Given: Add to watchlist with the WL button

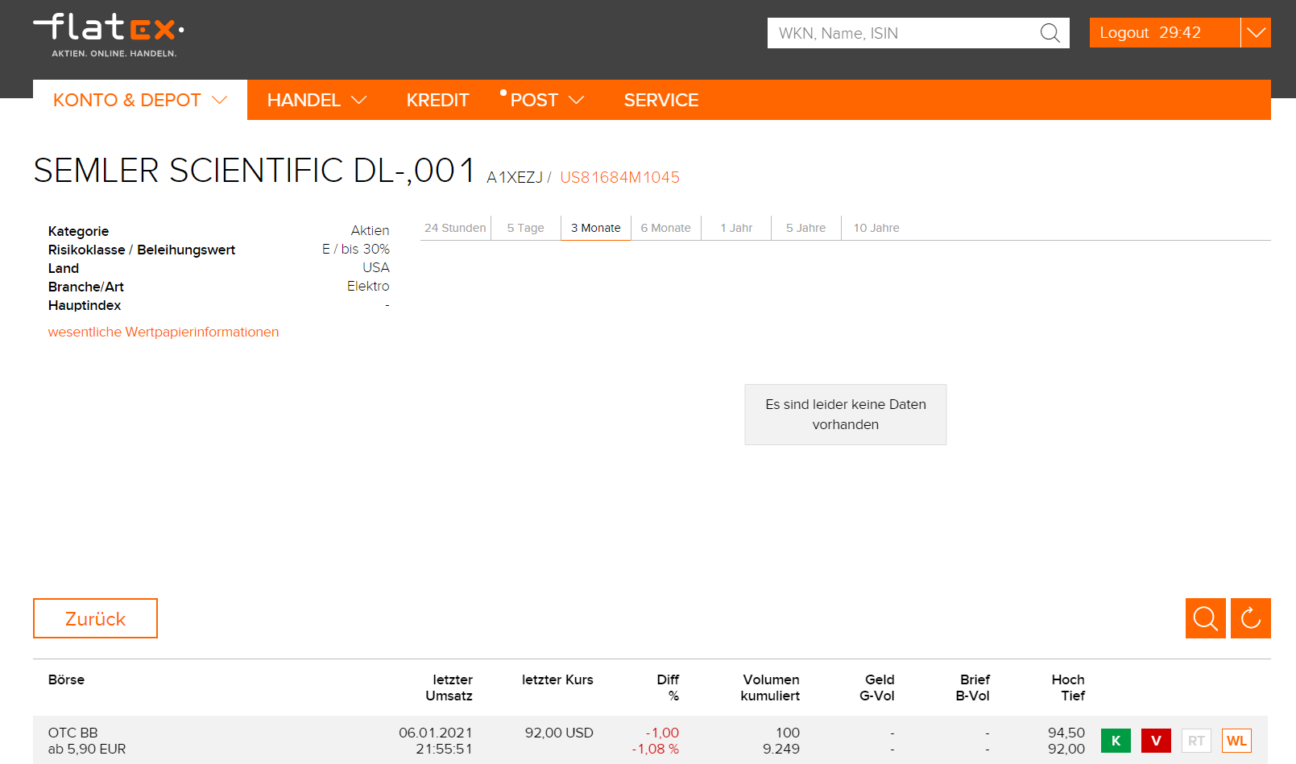Looking at the screenshot, I should click(x=1236, y=741).
